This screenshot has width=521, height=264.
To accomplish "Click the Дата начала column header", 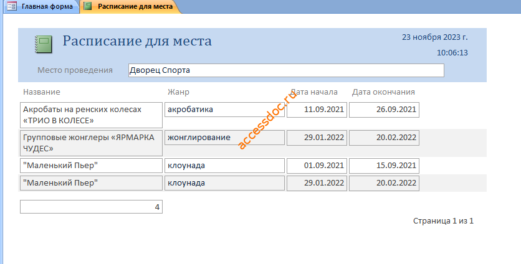I will click(x=314, y=92).
